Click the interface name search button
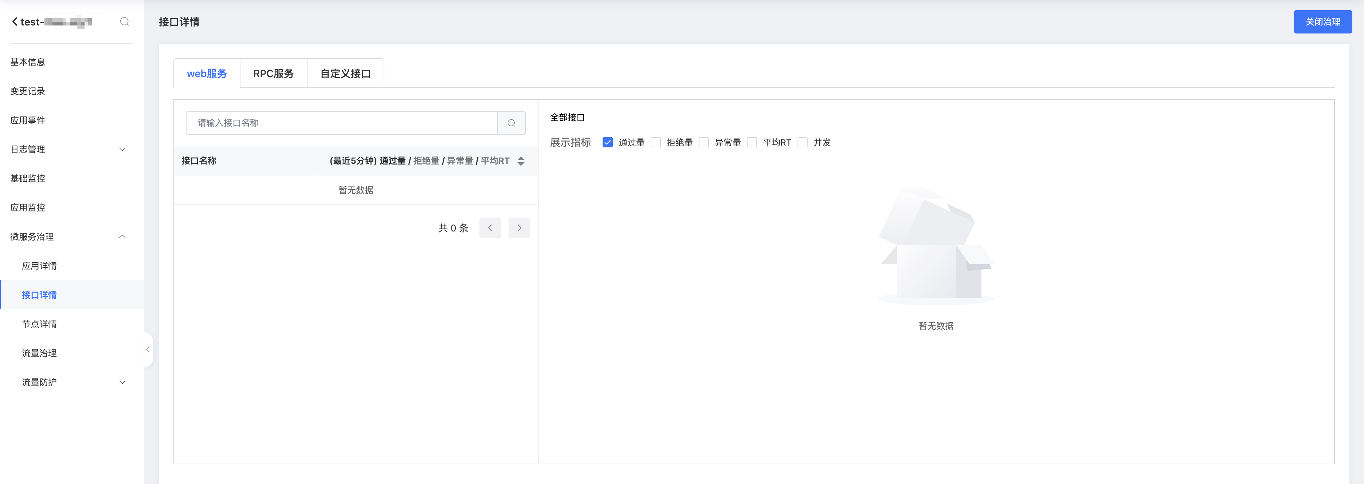Image resolution: width=1364 pixels, height=484 pixels. point(511,123)
